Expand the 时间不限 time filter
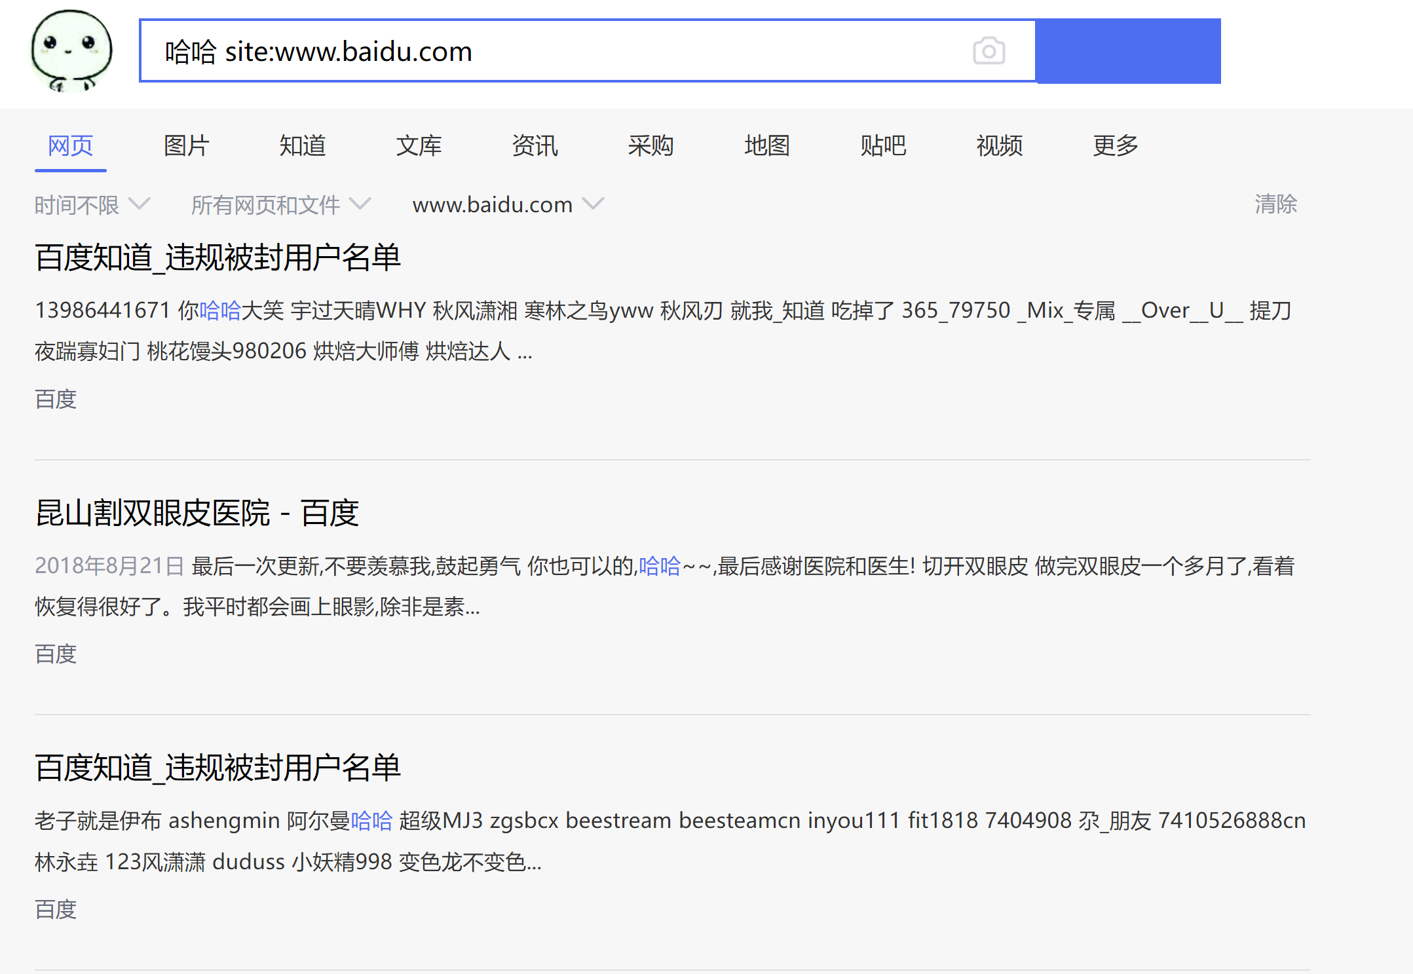 [92, 205]
